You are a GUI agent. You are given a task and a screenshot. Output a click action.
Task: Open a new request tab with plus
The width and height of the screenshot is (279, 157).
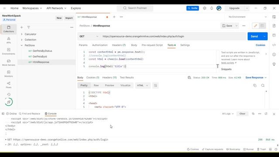(114, 17)
